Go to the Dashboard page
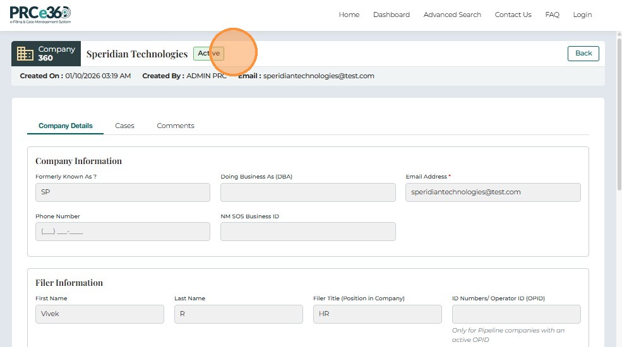This screenshot has height=347, width=622. pos(391,15)
